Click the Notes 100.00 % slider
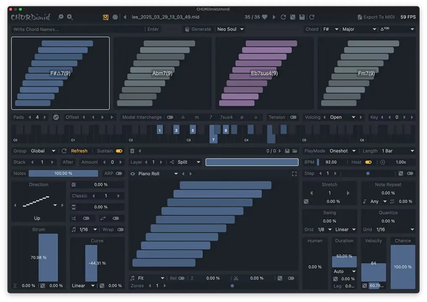The width and height of the screenshot is (427, 302). 63,174
